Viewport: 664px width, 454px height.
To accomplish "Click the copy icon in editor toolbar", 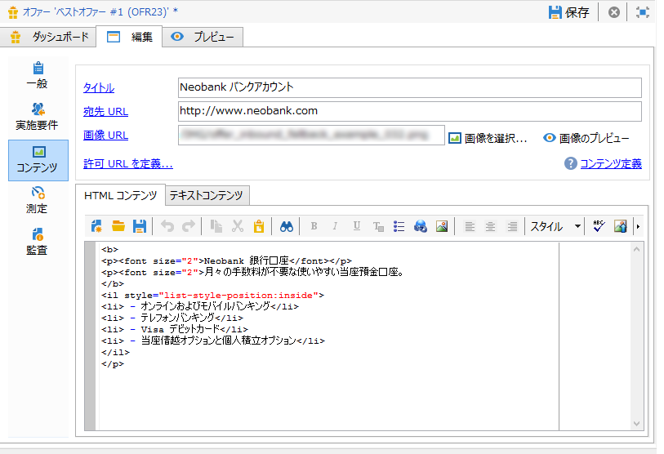I will coord(216,226).
